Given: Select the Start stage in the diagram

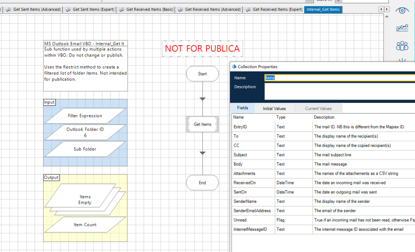Looking at the screenshot, I should click(x=202, y=74).
